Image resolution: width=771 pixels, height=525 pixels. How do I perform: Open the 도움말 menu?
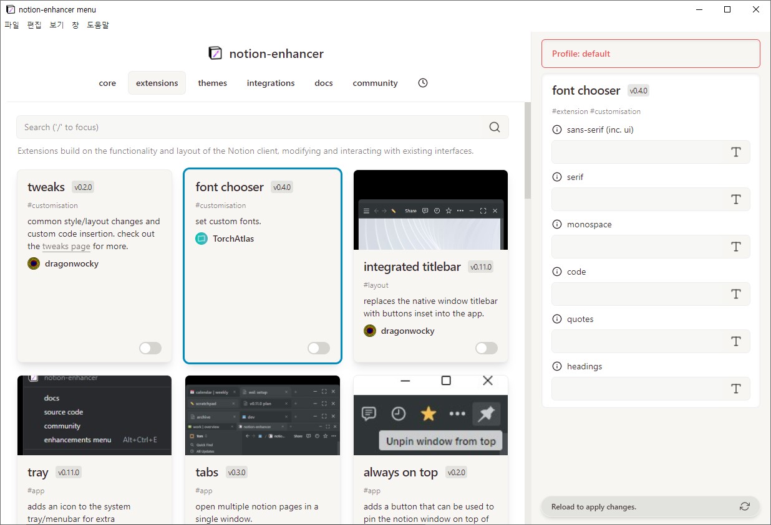point(98,25)
